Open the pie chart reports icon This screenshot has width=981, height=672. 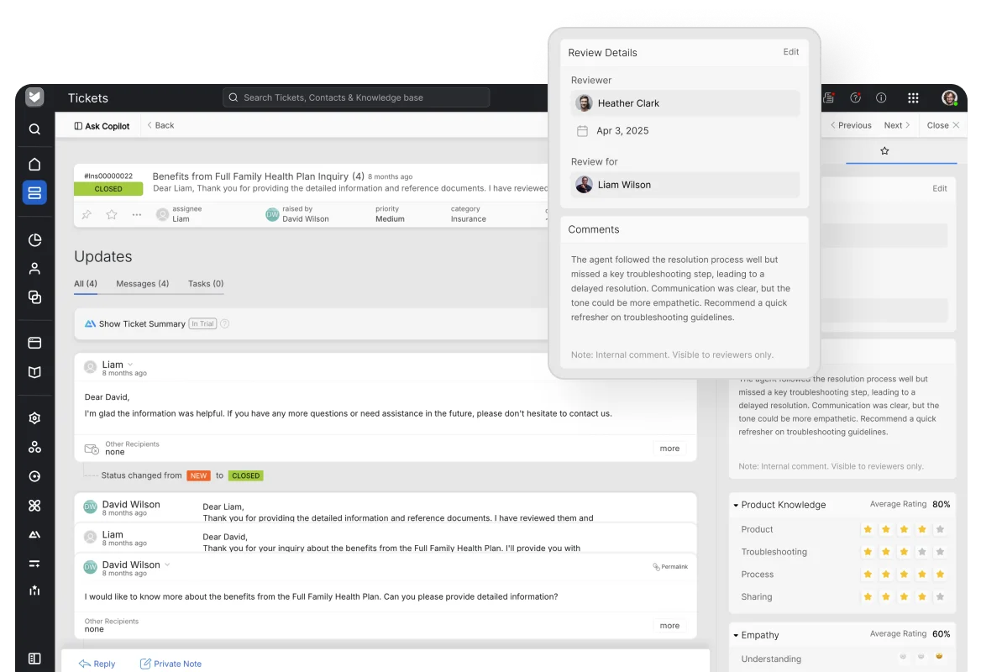point(34,240)
